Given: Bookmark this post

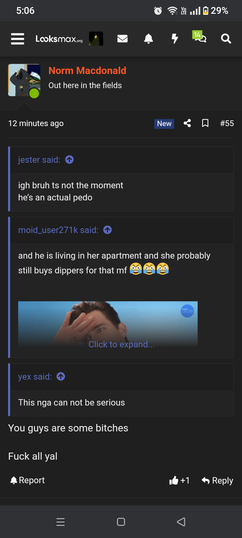Looking at the screenshot, I should pyautogui.click(x=205, y=123).
